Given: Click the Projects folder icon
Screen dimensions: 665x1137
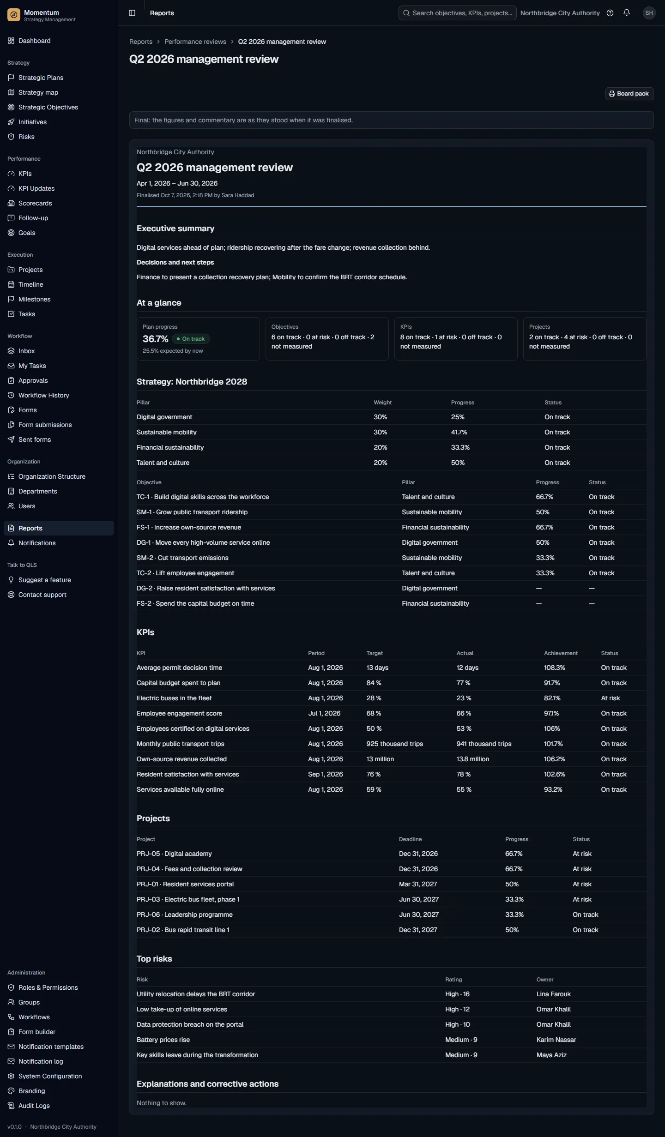Looking at the screenshot, I should click(11, 270).
